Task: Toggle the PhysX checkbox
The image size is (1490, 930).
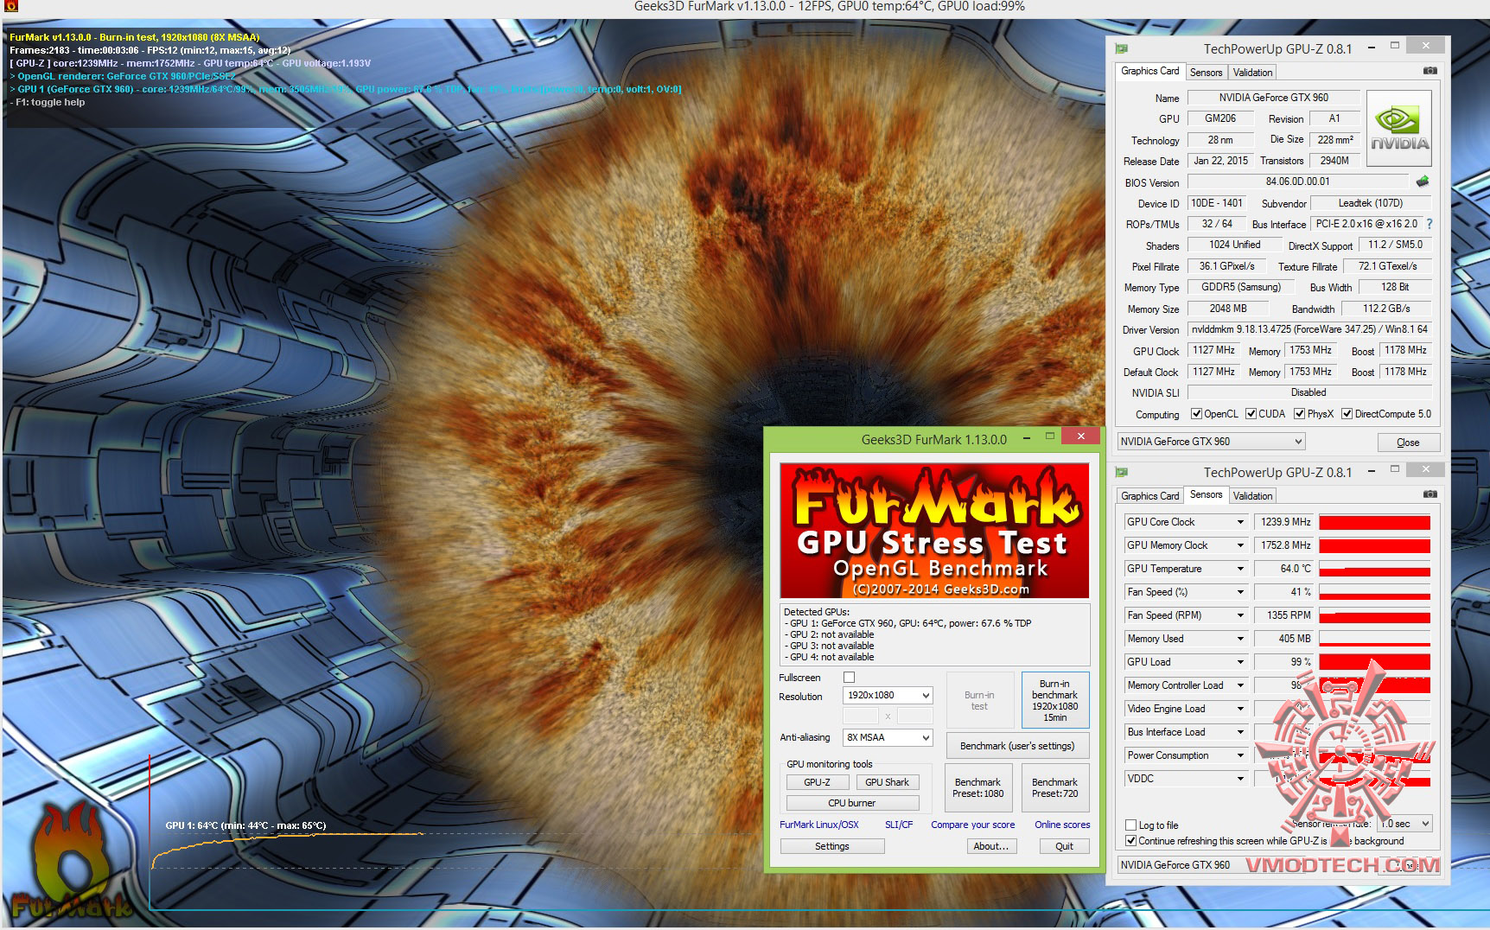Action: [1299, 414]
